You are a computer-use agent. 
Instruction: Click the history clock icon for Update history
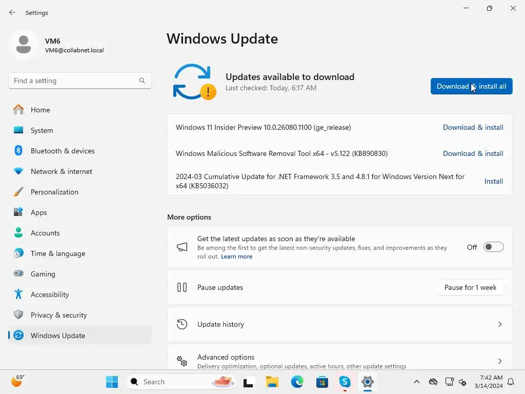click(x=182, y=324)
